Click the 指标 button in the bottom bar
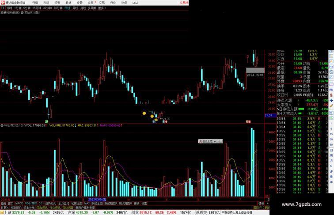 pyautogui.click(x=4, y=204)
